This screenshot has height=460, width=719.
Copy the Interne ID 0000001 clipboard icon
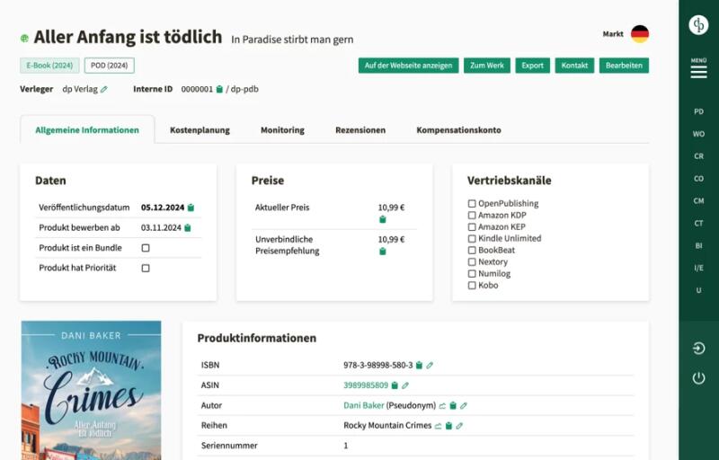219,89
